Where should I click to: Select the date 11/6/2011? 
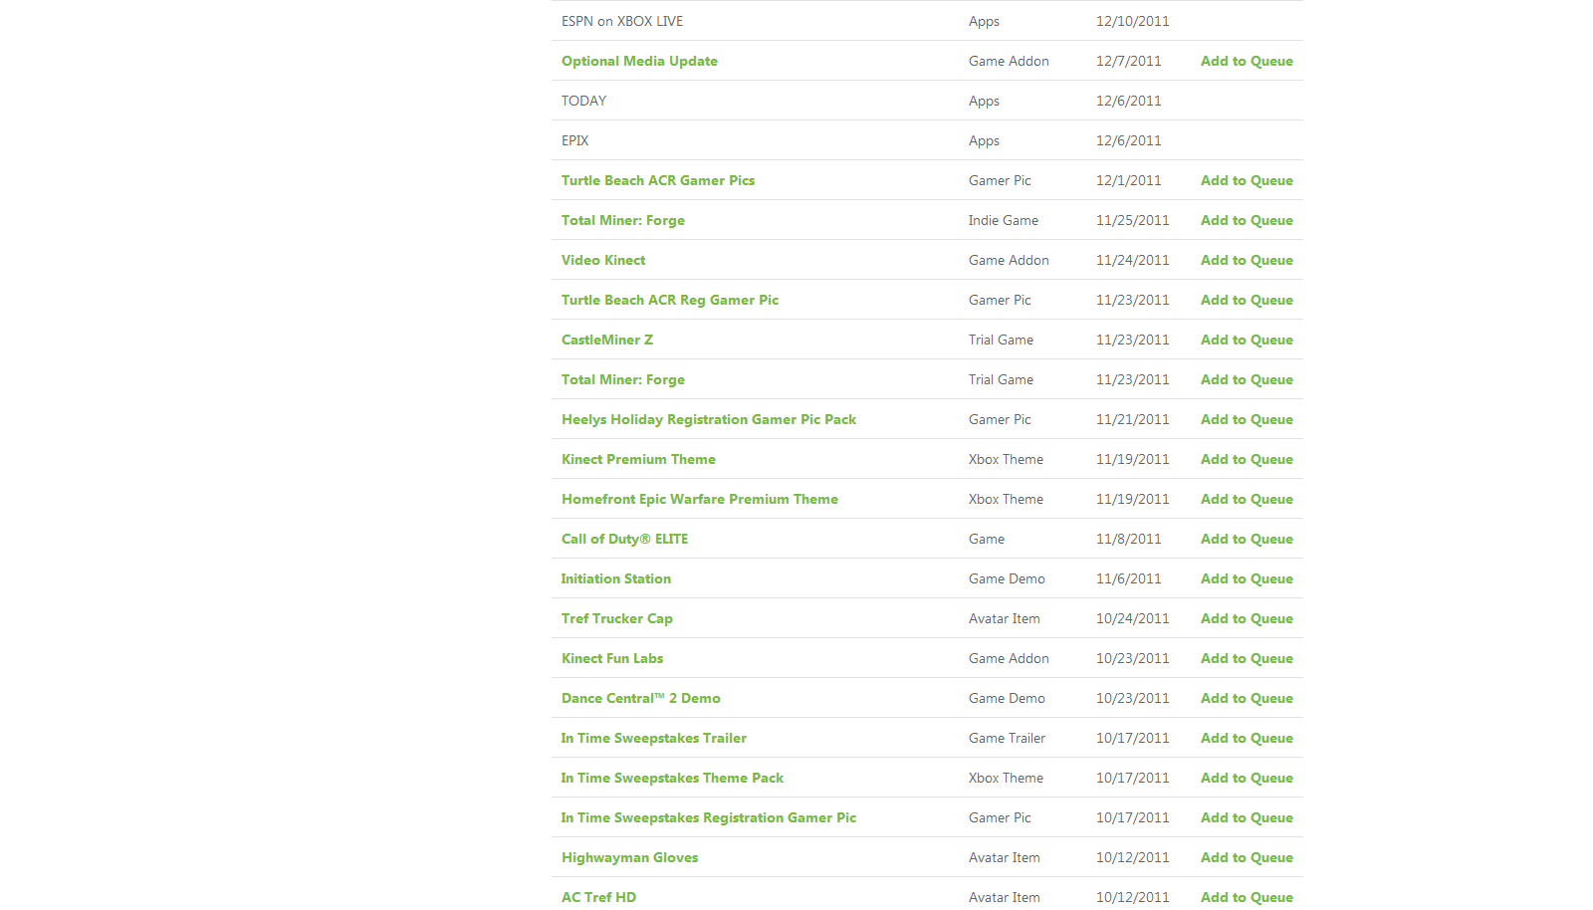pos(1129,578)
